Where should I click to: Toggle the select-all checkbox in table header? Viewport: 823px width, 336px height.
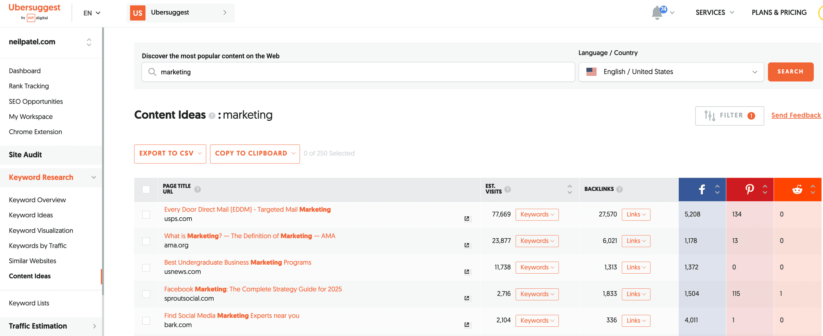(x=146, y=189)
